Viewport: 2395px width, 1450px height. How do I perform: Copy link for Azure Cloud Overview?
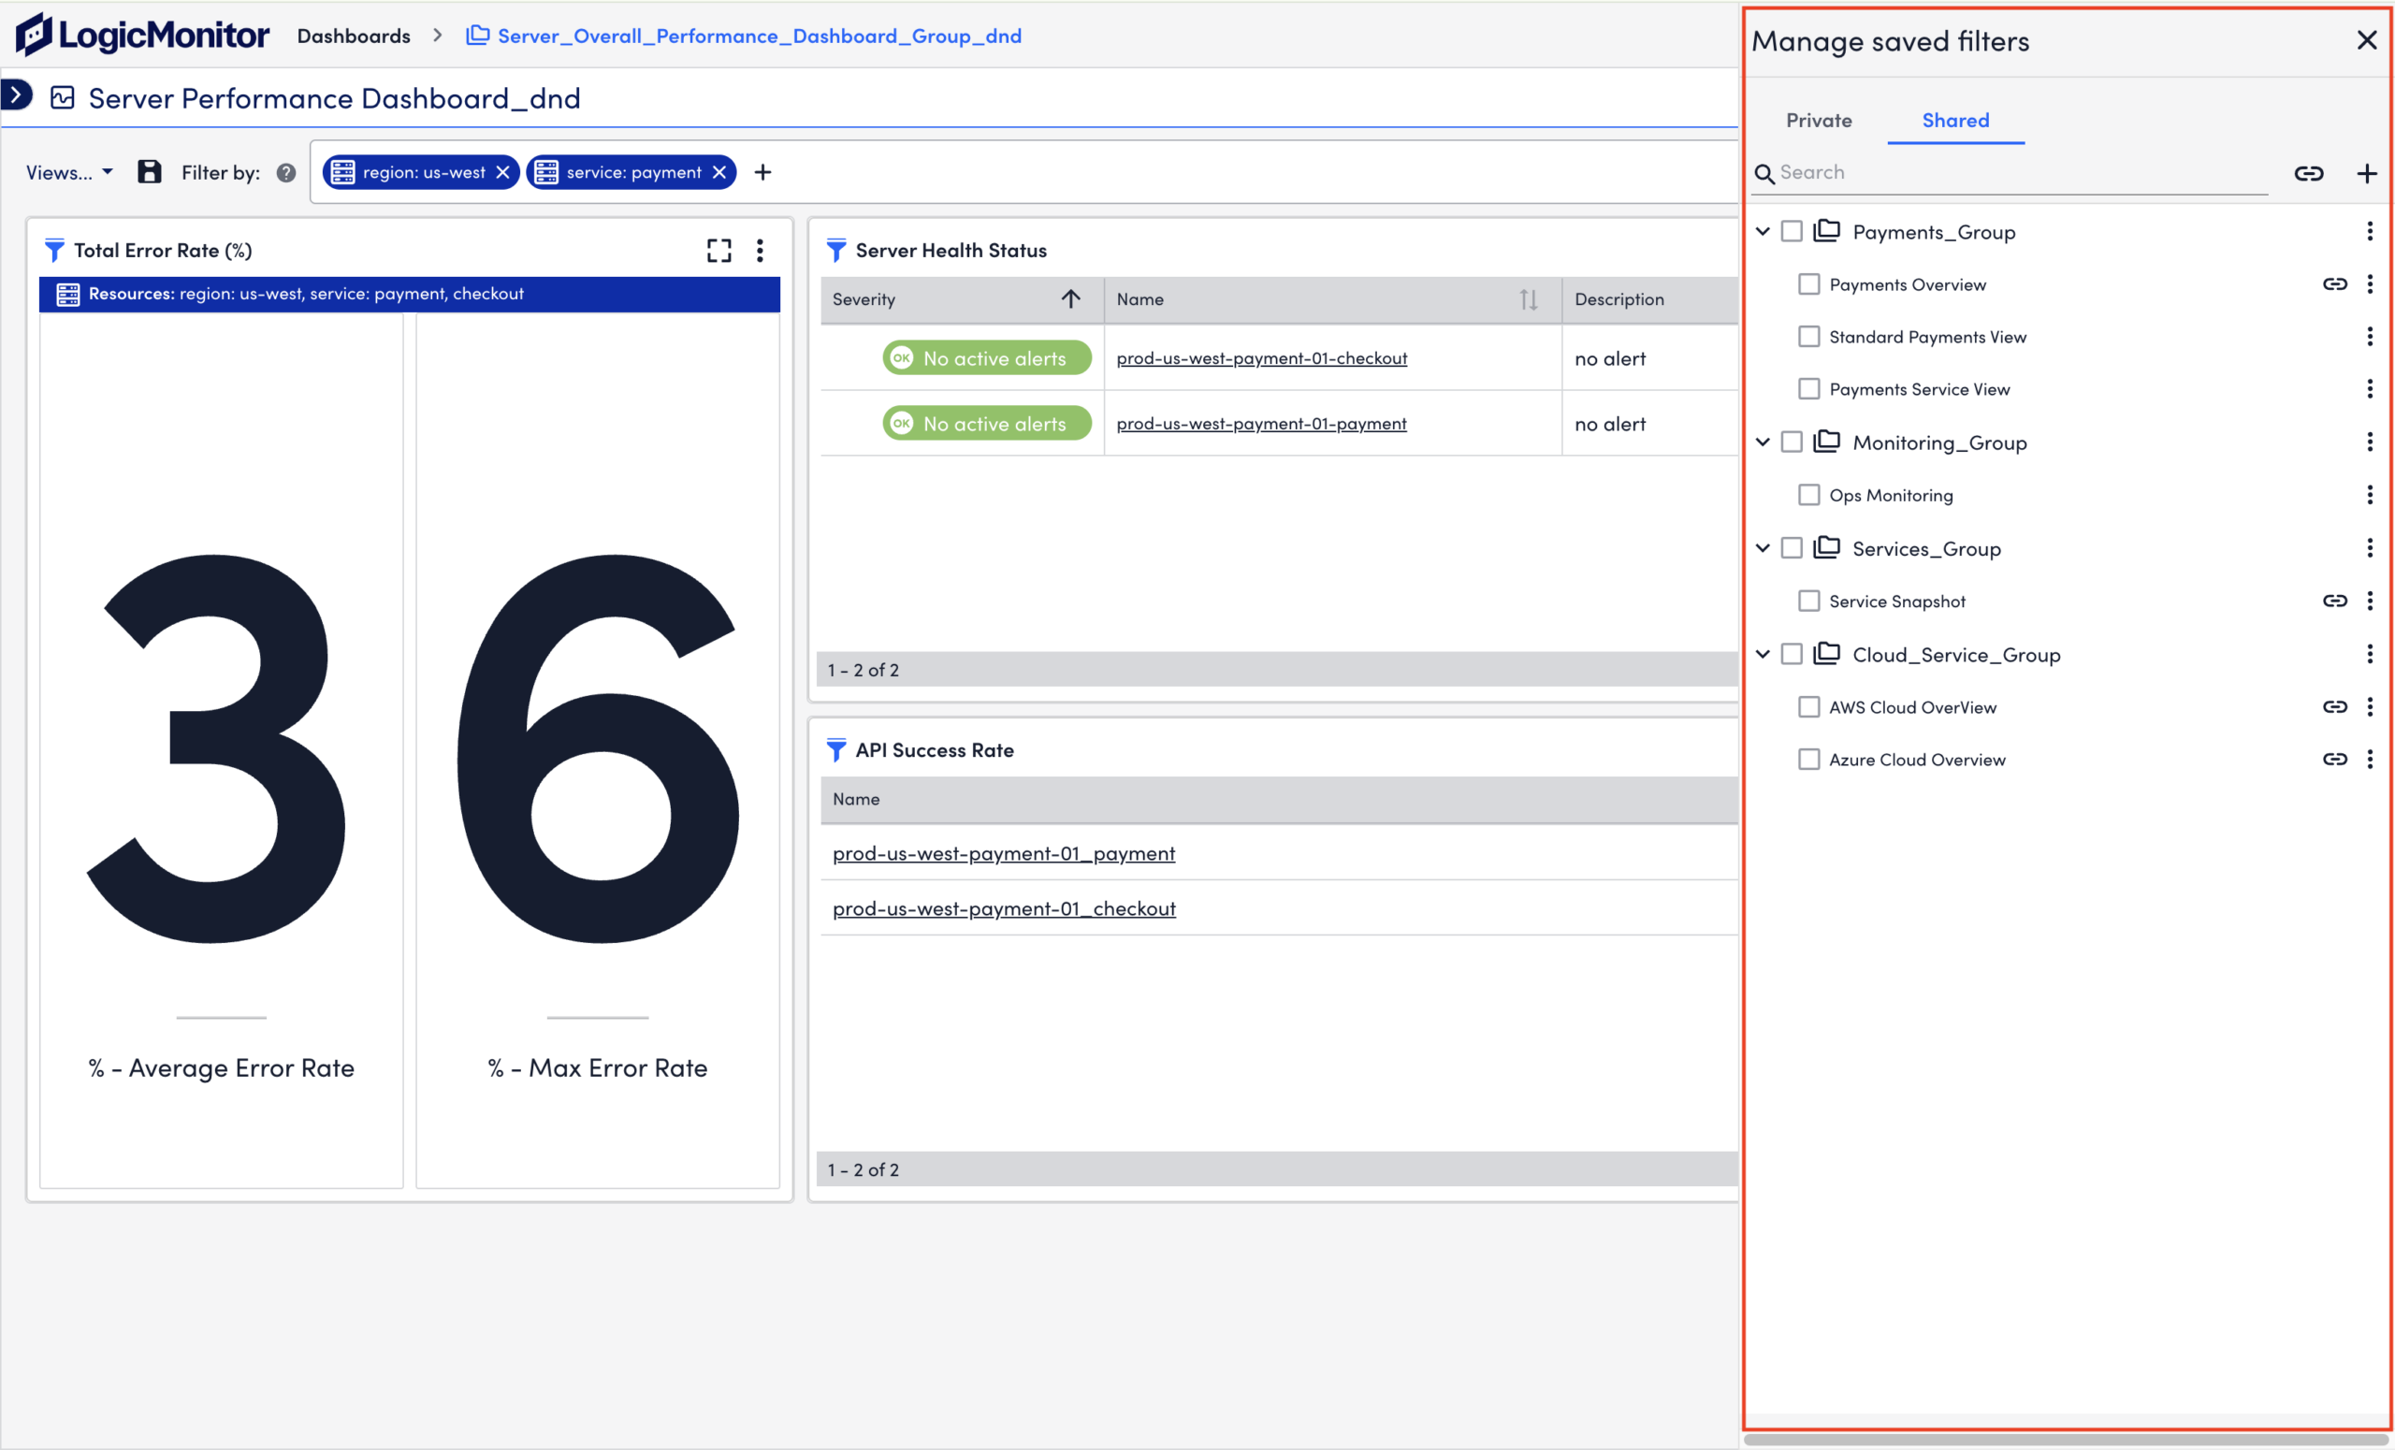2335,759
